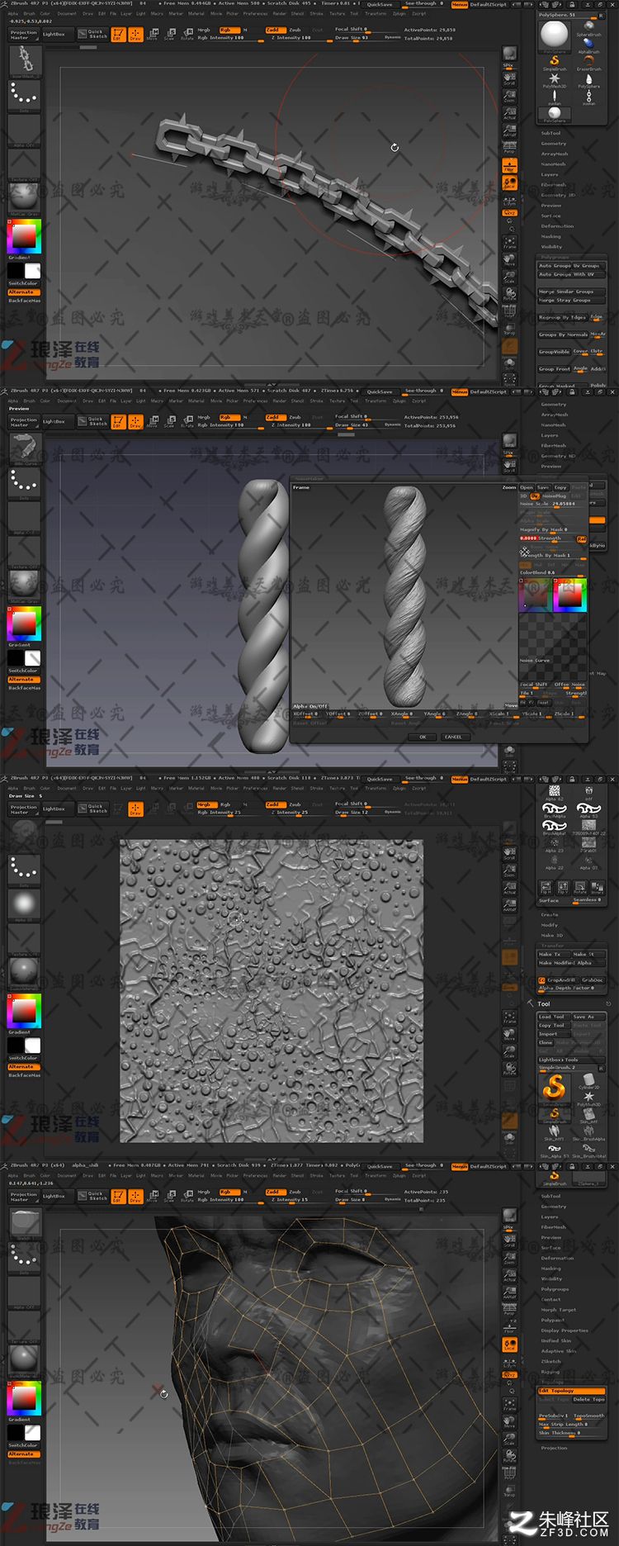Image resolution: width=619 pixels, height=1546 pixels.
Task: Click QuickSave in chain window
Action: point(380,4)
